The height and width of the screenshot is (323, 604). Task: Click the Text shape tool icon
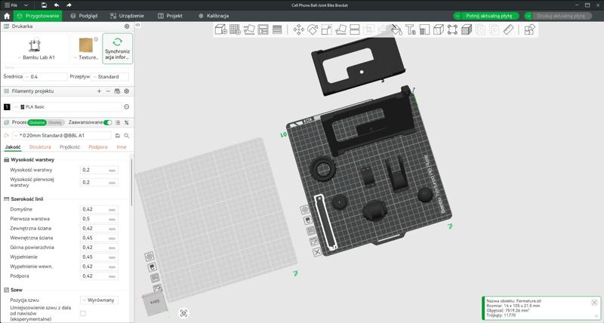pyautogui.click(x=410, y=30)
